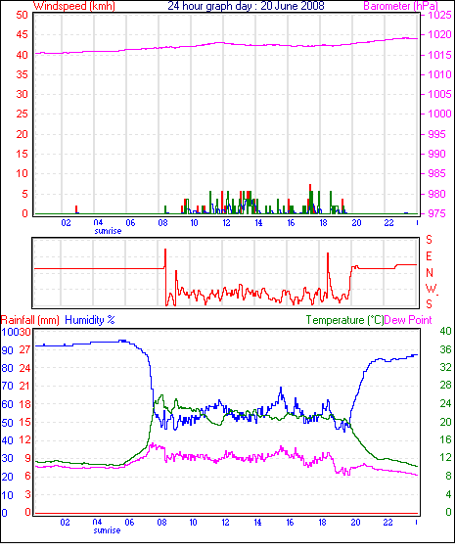Click the 28 temperature axis value
The height and width of the screenshot is (551, 456).
(x=445, y=386)
